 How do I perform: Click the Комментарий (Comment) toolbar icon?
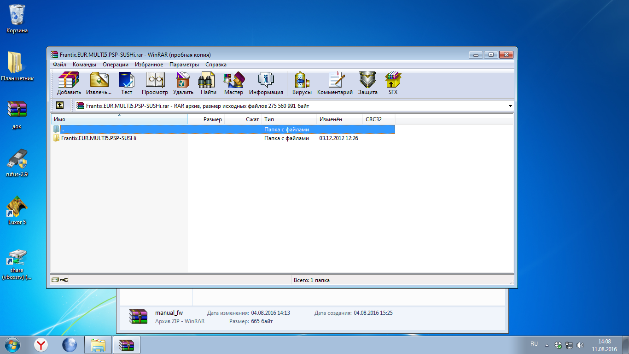335,83
